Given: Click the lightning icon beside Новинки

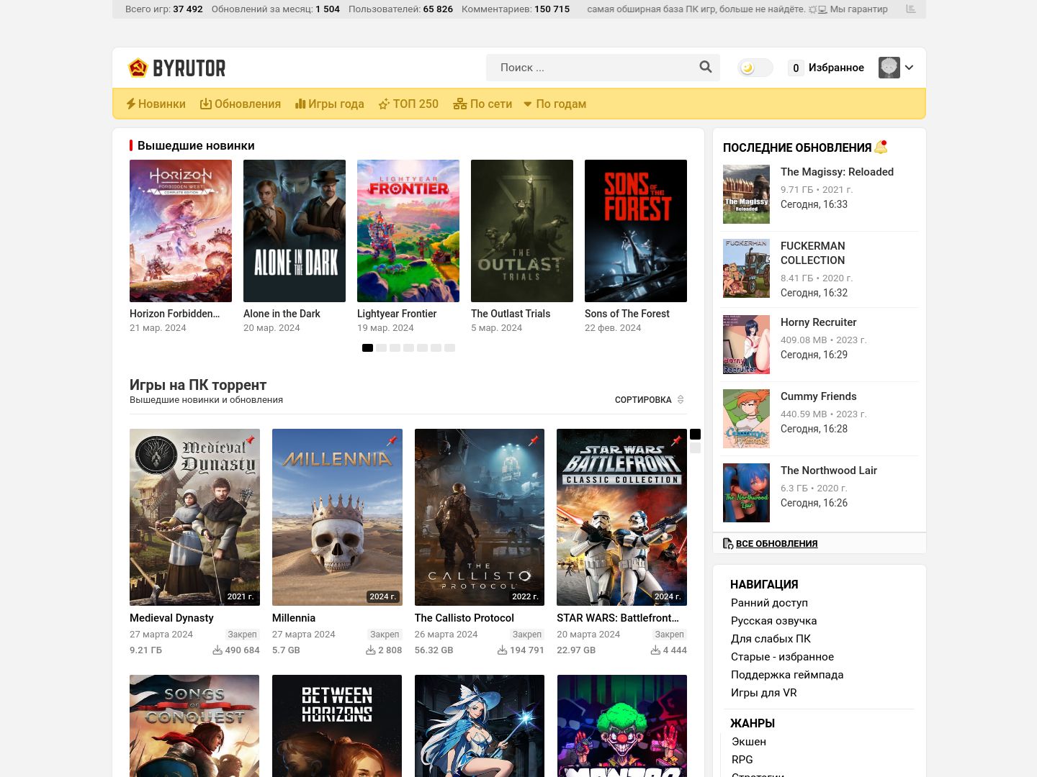Looking at the screenshot, I should coord(131,104).
